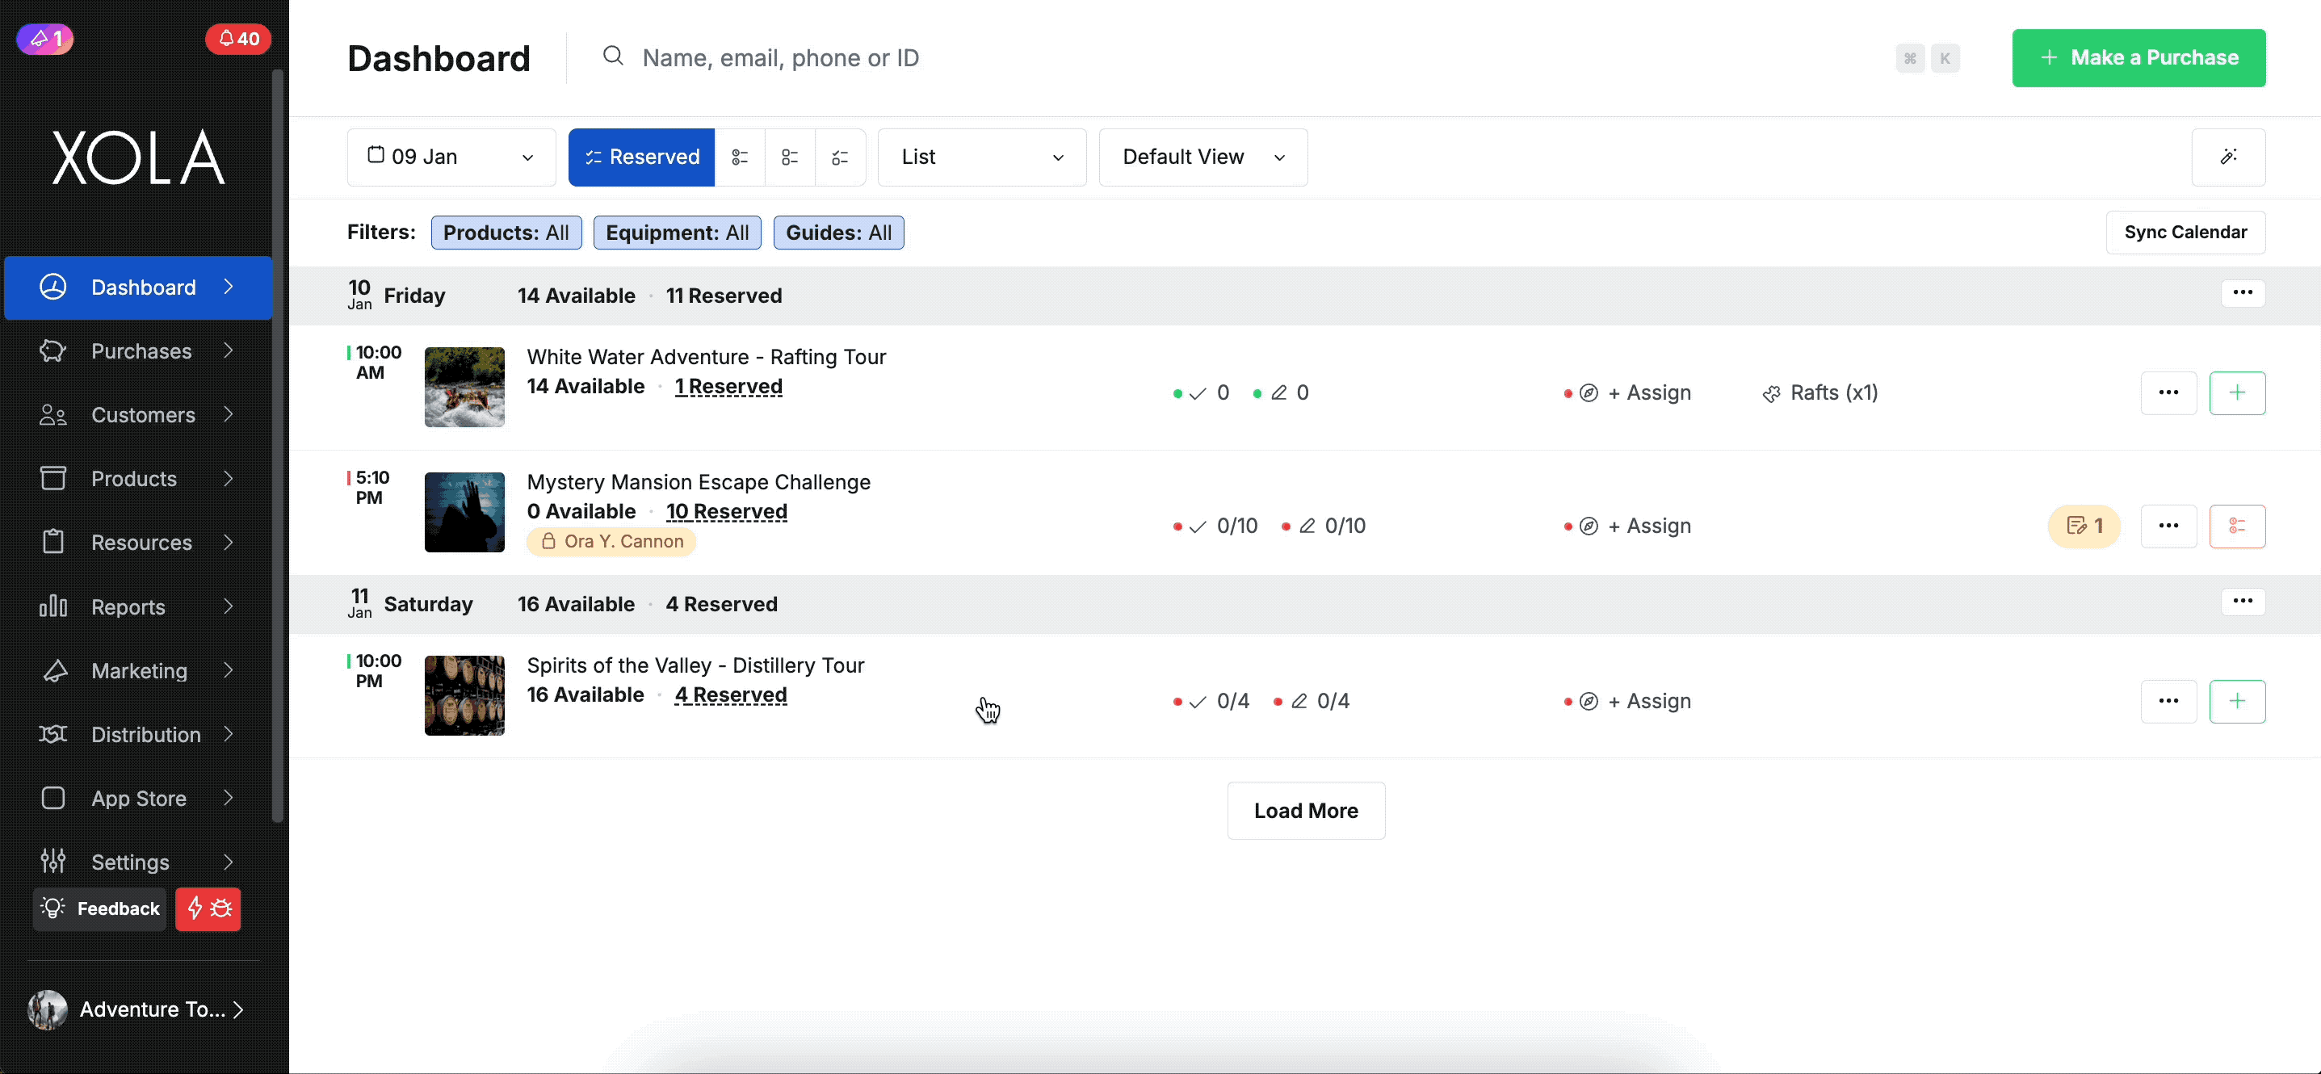Open more options for Friday 10 Jan
2321x1074 pixels.
coord(2243,293)
